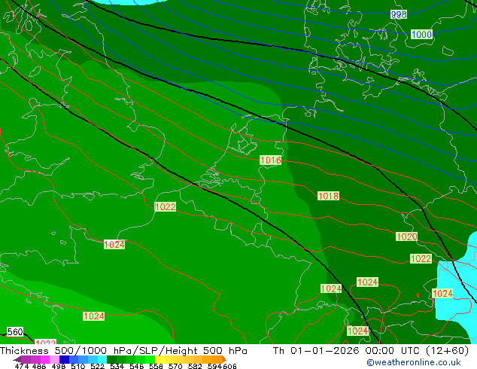477x369 pixels.
Task: Click the 1016 isobar label
Action: point(270,160)
